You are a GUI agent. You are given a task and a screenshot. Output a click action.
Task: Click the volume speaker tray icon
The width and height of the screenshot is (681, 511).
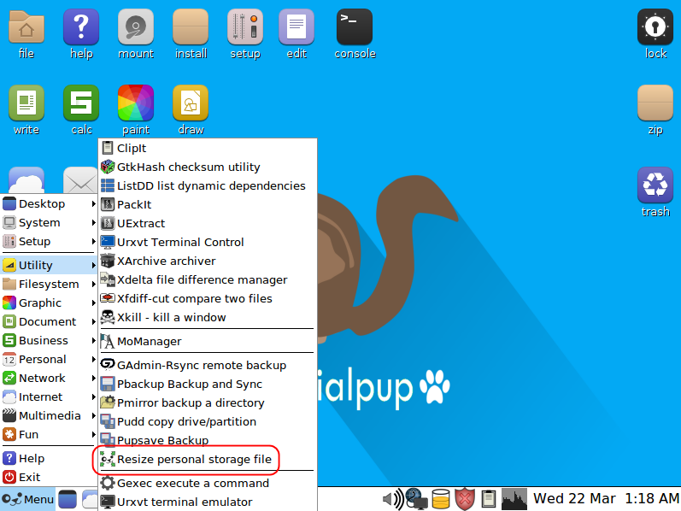click(x=393, y=499)
